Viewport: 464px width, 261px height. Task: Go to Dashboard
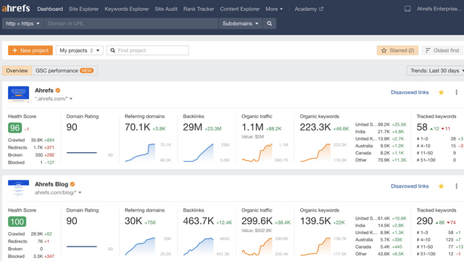pos(50,9)
